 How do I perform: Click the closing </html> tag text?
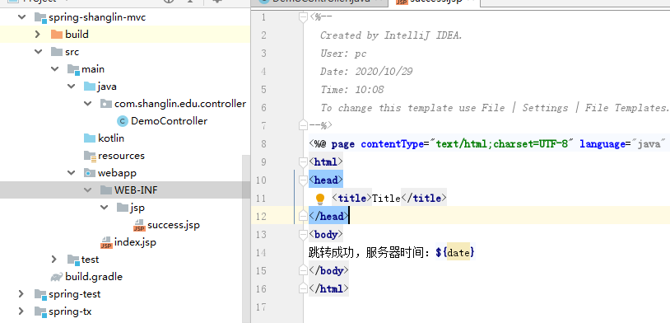click(x=328, y=288)
